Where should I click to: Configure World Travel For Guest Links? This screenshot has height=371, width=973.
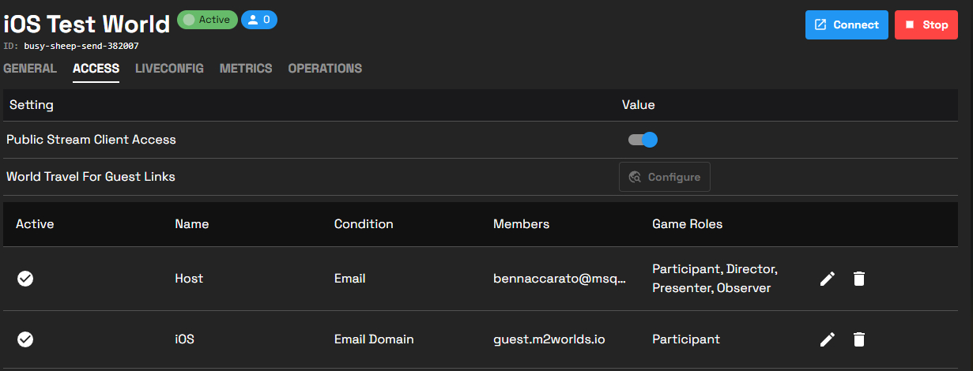664,177
